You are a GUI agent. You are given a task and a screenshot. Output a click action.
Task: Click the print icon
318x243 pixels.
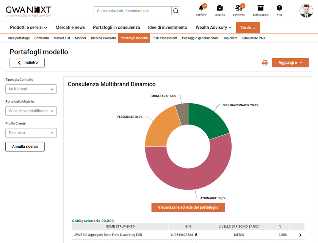point(265,63)
